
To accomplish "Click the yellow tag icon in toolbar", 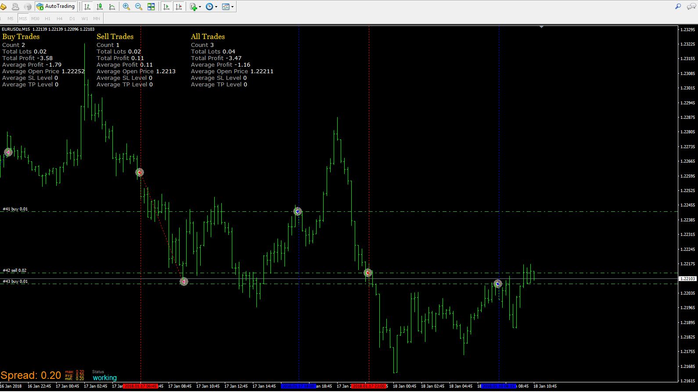I will point(3,7).
